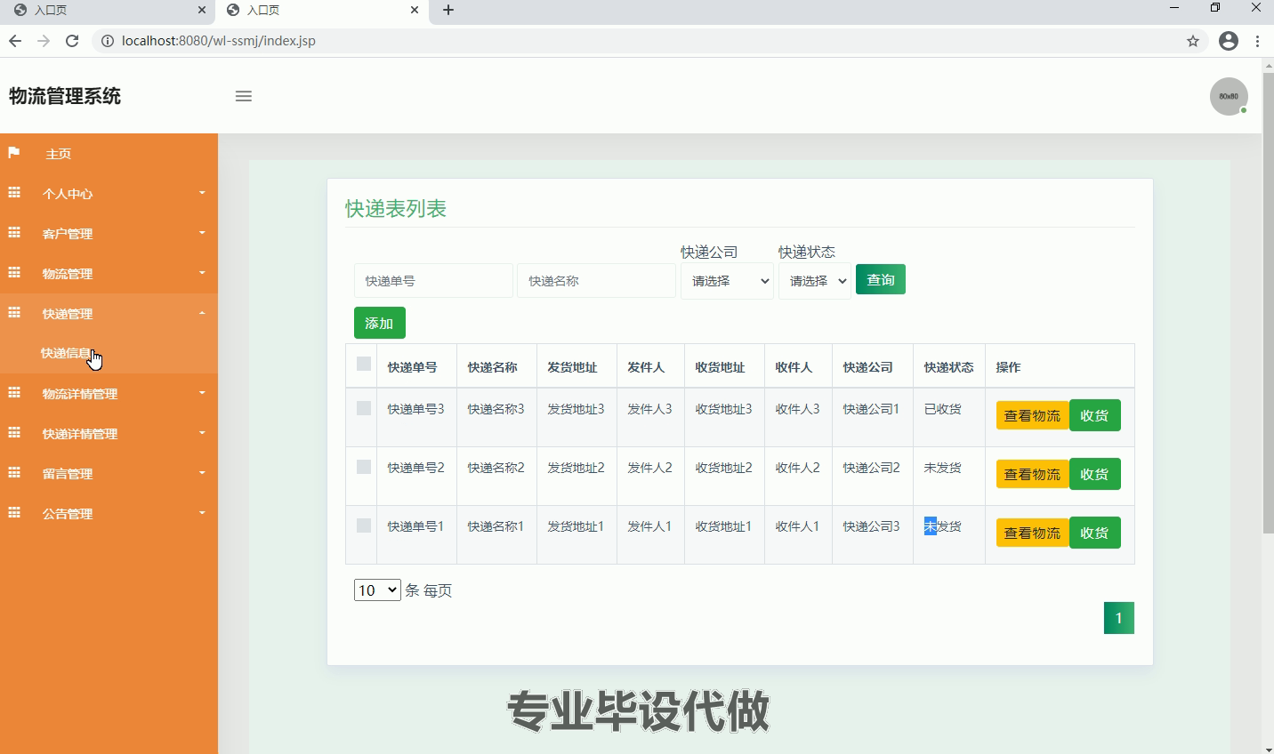1274x754 pixels.
Task: Click 收货 for 快递单号1
Action: tap(1094, 533)
